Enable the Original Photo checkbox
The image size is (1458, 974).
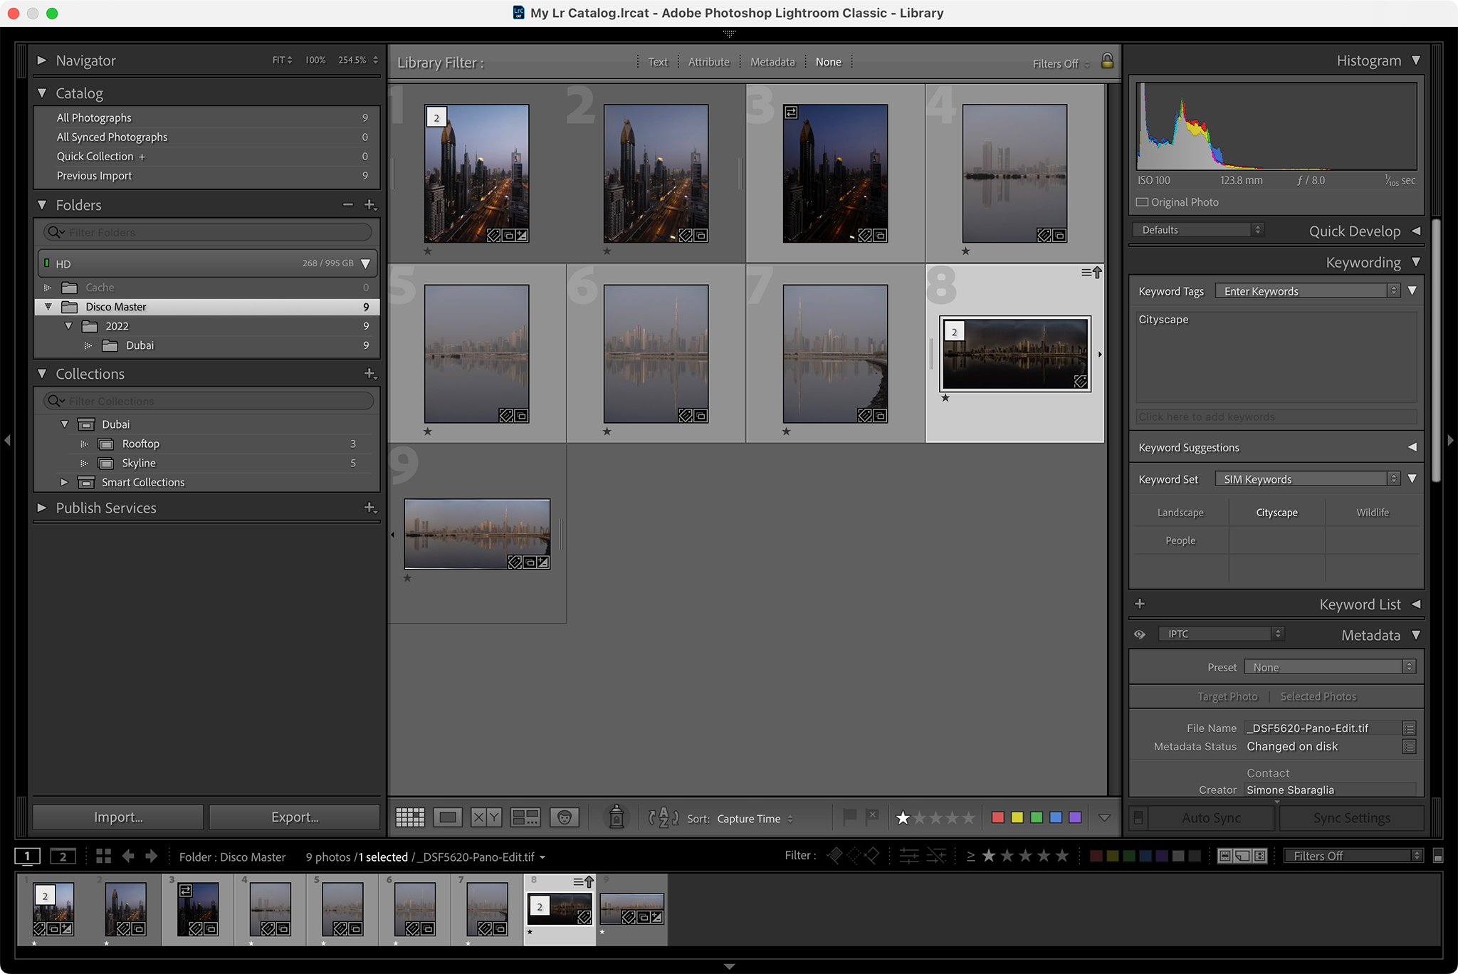(x=1142, y=202)
